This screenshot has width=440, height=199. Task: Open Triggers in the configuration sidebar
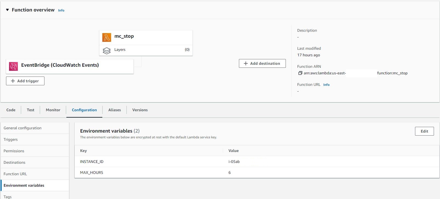click(11, 139)
